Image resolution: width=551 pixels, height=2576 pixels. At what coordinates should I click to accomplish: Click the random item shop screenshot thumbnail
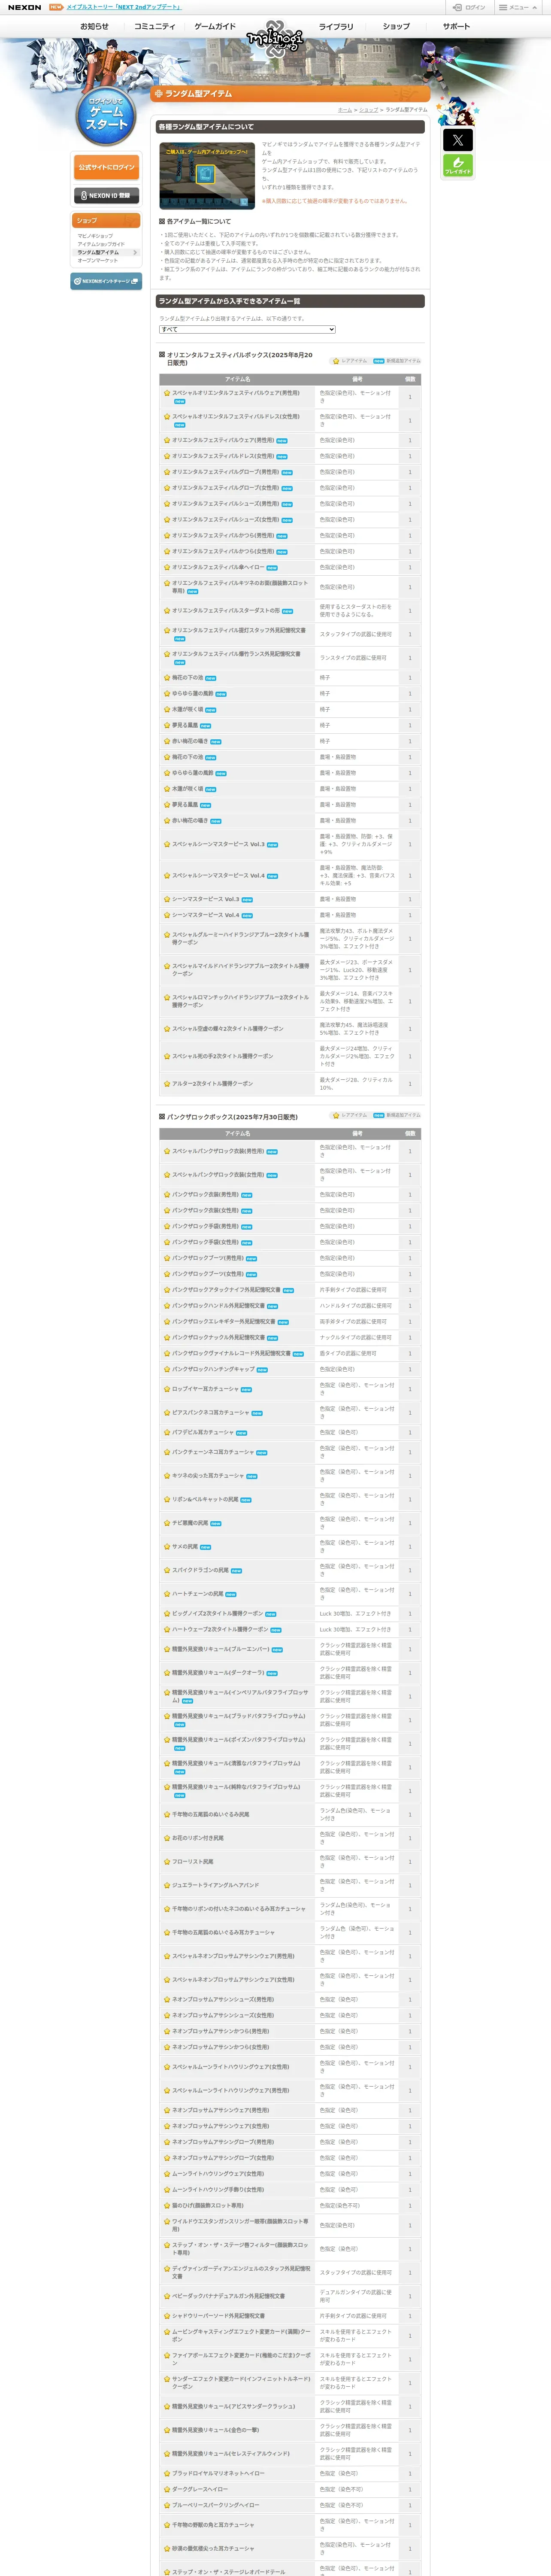[207, 175]
